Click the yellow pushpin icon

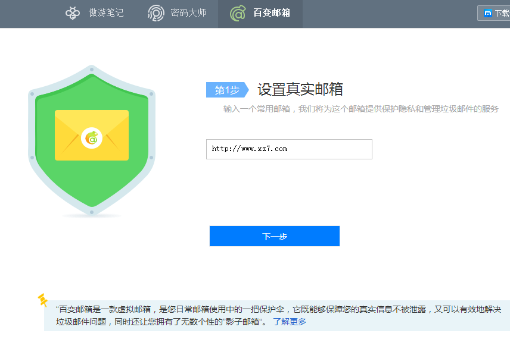[43, 300]
